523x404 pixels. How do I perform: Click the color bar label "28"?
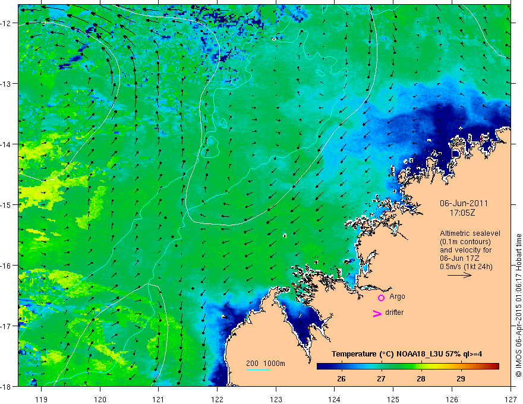pos(421,378)
